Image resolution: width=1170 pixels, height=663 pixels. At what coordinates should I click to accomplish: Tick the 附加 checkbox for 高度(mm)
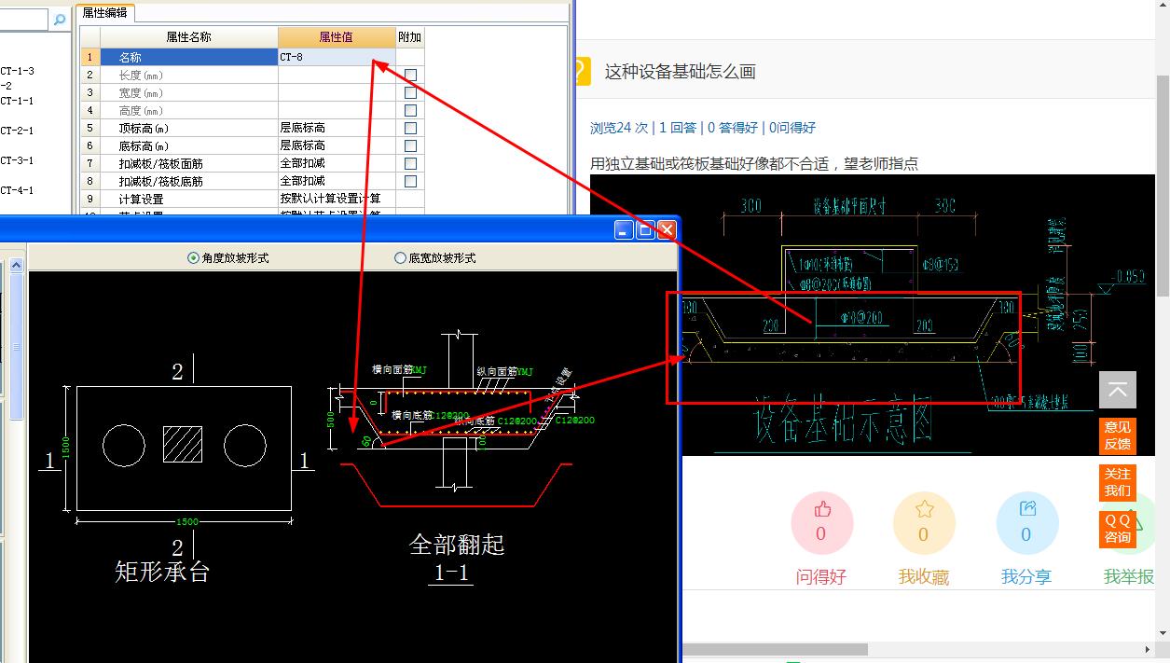pyautogui.click(x=410, y=110)
